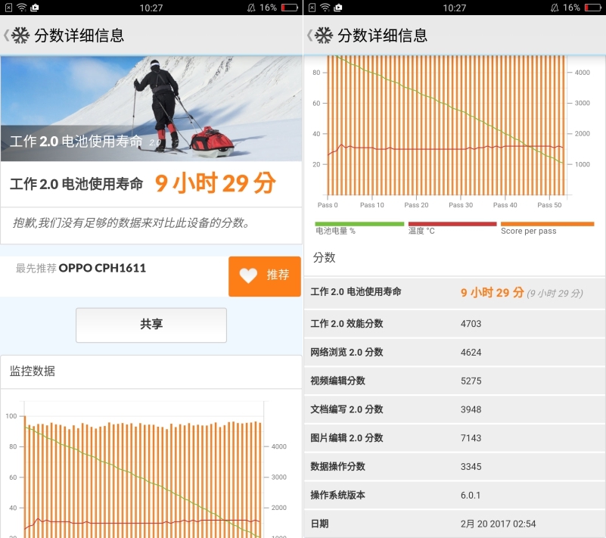This screenshot has height=538, width=606.
Task: Tap the 10:27 clock in the right status bar
Action: coord(455,8)
